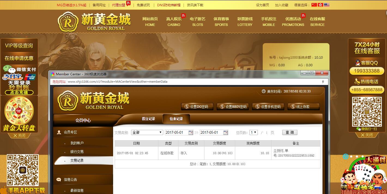Click the lightning speed-mode icon in address bar
Image resolution: width=387 pixels, height=194 pixels.
tap(323, 82)
